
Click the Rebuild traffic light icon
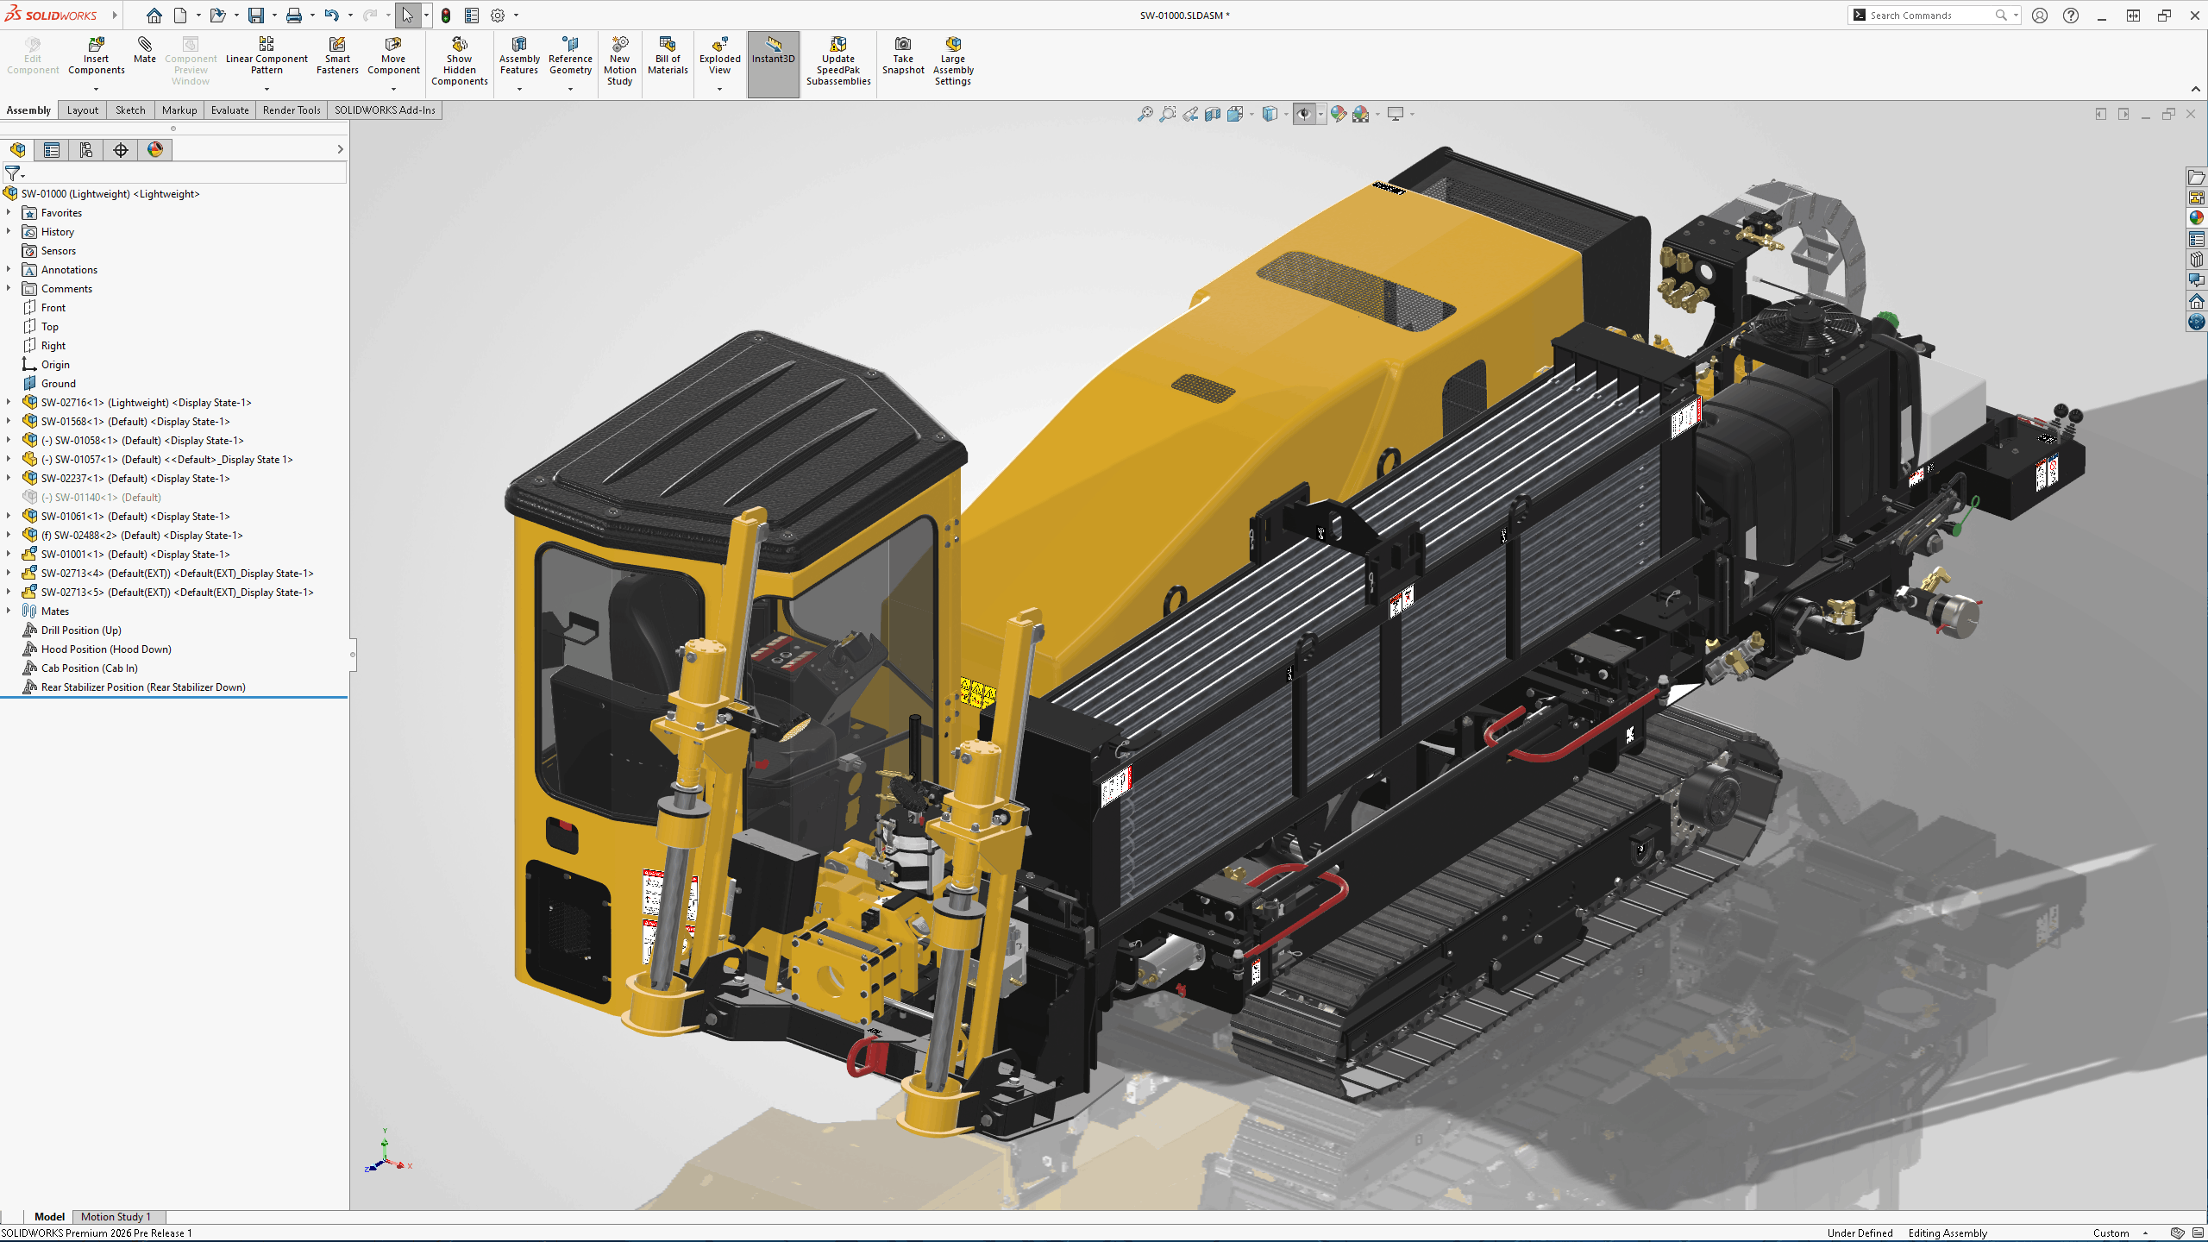[x=446, y=16]
